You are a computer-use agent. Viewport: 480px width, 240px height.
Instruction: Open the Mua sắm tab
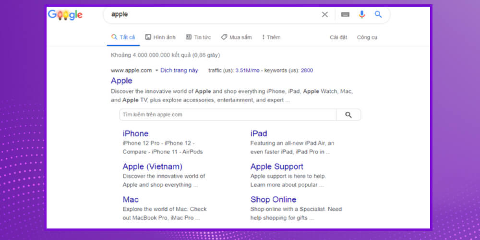coord(236,37)
